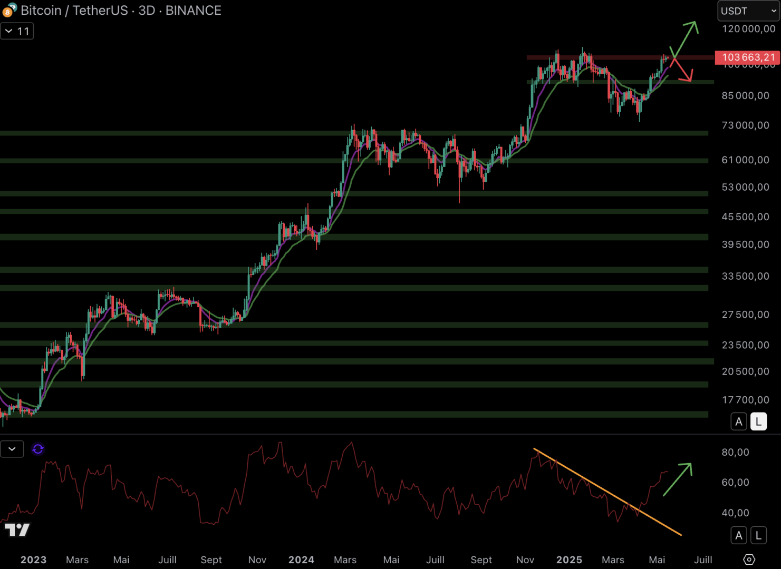Collapse the RSI indicator legend chevron
Screen dimensions: 781x569
12,449
